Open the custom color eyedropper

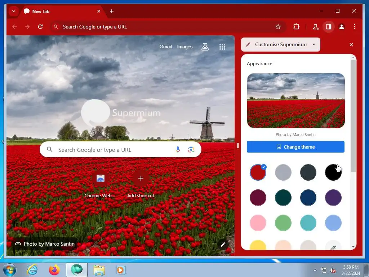(333, 245)
